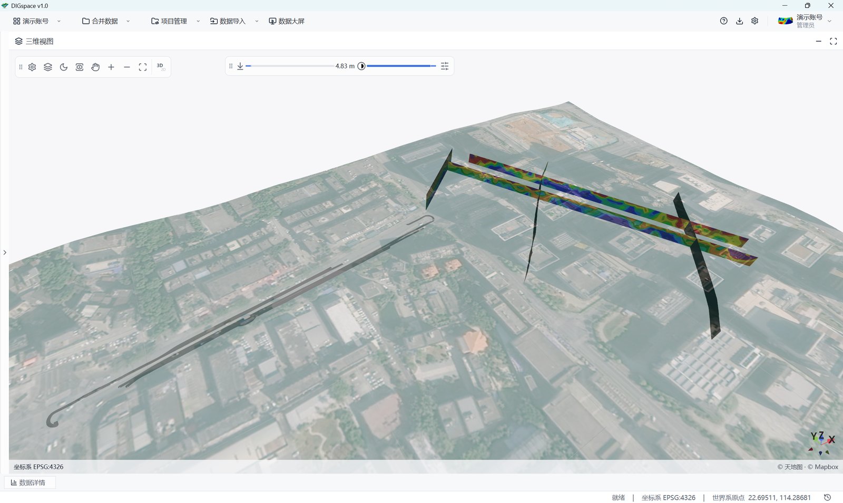Screen dimensions: 843x503
Task: Adjust the depth slider near 4.83 m
Action: click(289, 66)
